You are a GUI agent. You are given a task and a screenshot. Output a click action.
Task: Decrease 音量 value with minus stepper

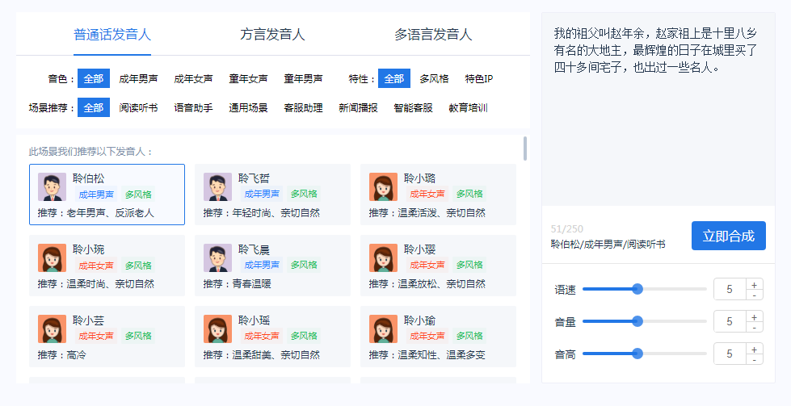pos(755,327)
